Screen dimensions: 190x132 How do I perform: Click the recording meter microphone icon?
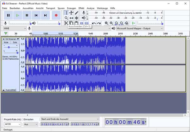click(x=84, y=13)
